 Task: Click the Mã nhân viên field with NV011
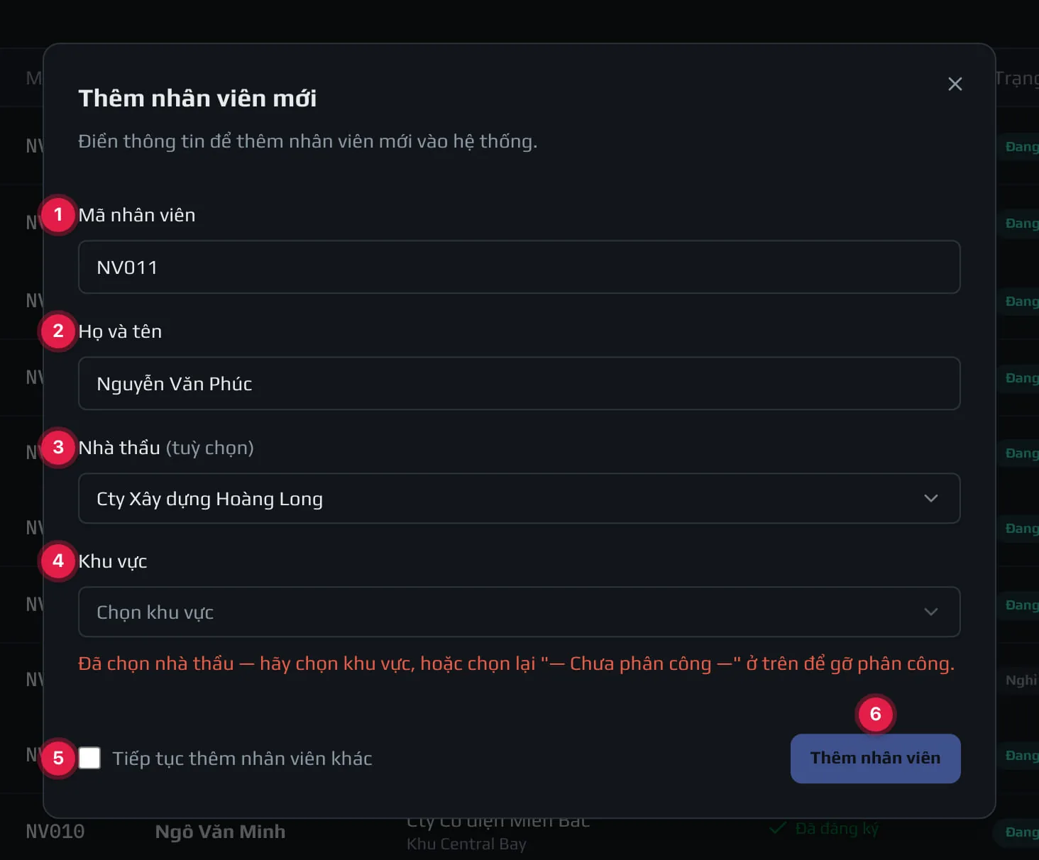519,267
